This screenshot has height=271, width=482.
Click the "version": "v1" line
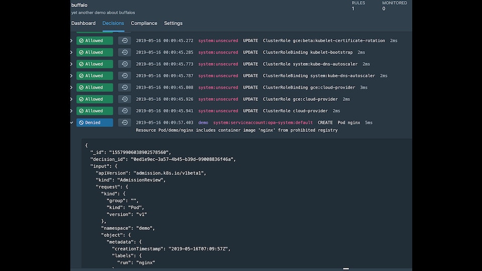(x=127, y=214)
